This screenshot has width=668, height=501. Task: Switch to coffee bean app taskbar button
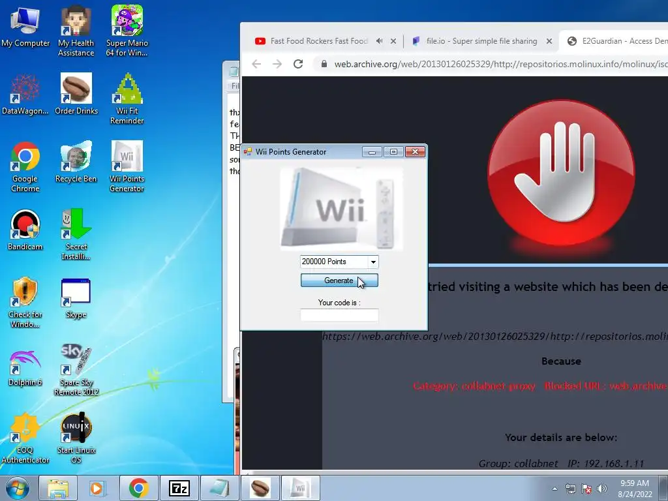click(x=260, y=488)
